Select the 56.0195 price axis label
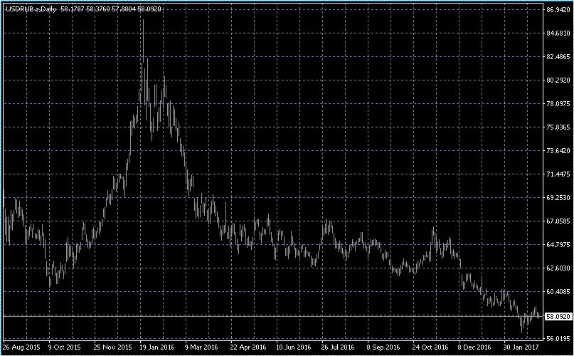This screenshot has height=356, width=574. [558, 339]
